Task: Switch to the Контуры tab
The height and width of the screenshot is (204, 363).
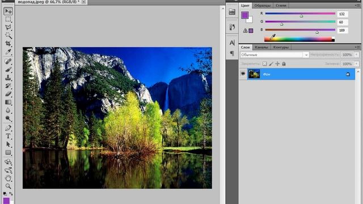Action: pos(281,47)
